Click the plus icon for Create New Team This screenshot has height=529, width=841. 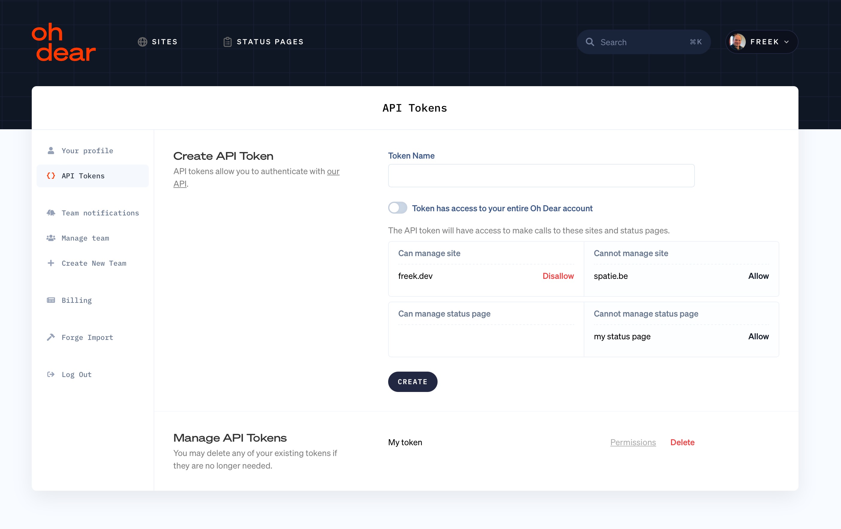pyautogui.click(x=51, y=263)
